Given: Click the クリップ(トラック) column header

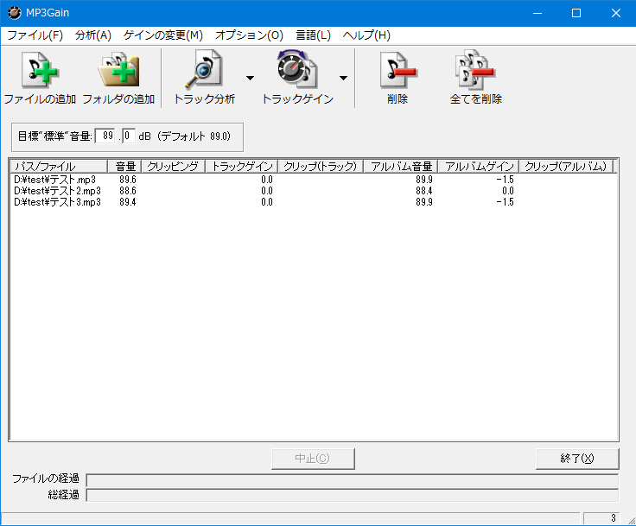Looking at the screenshot, I should click(321, 167).
